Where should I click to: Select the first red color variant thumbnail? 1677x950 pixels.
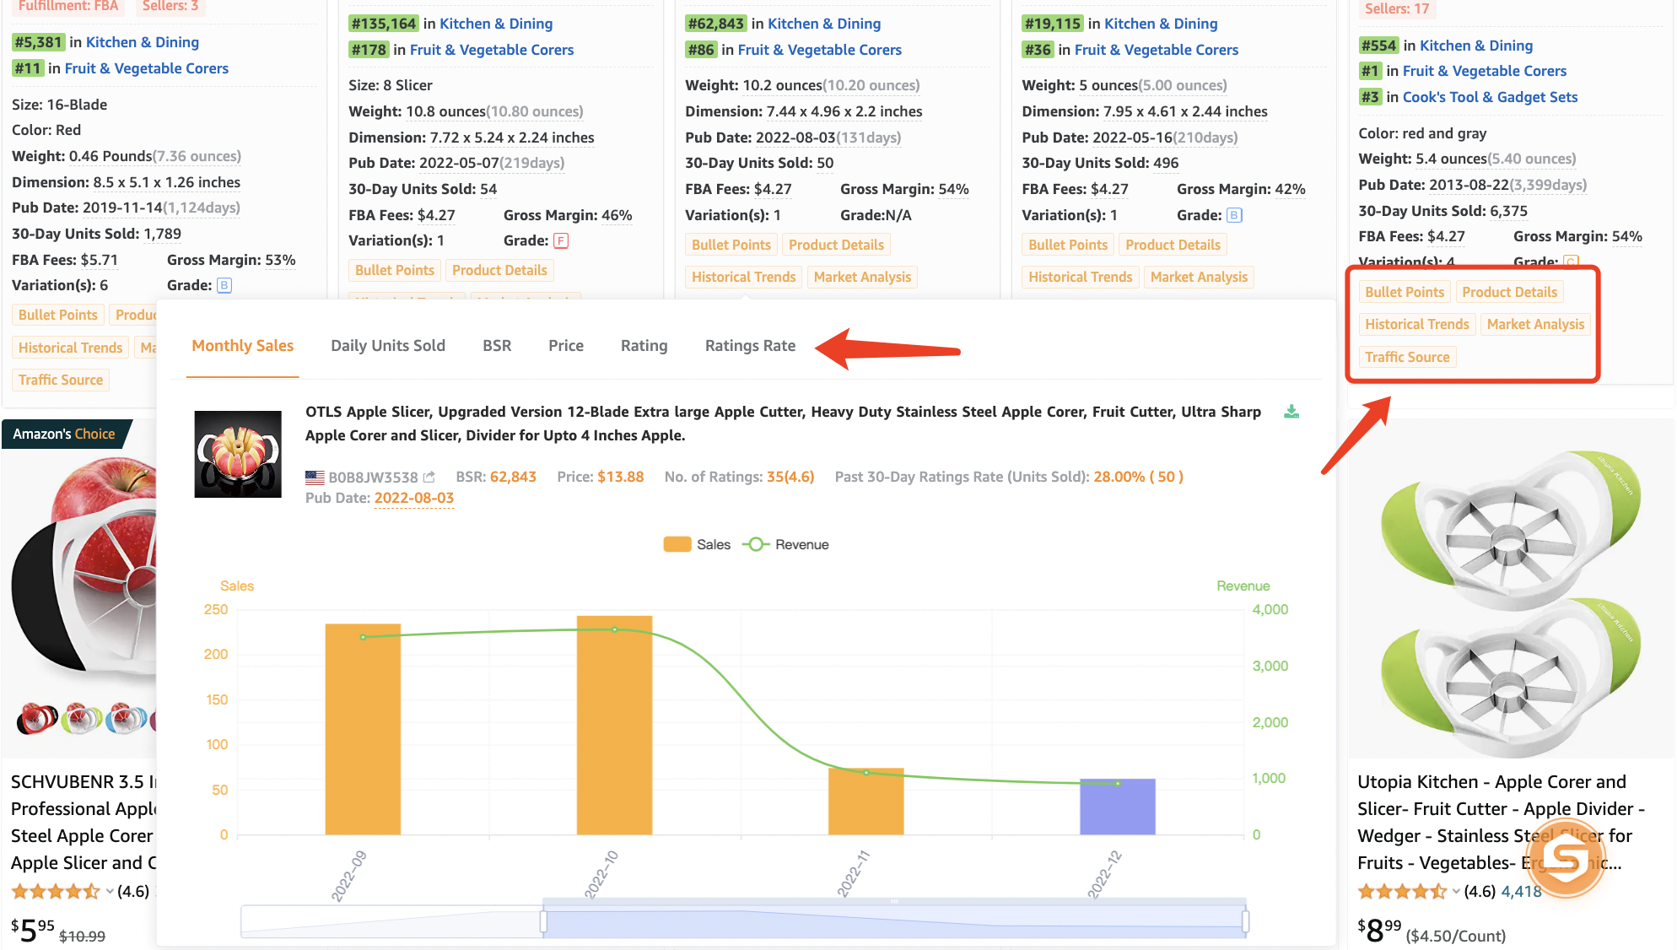click(37, 718)
